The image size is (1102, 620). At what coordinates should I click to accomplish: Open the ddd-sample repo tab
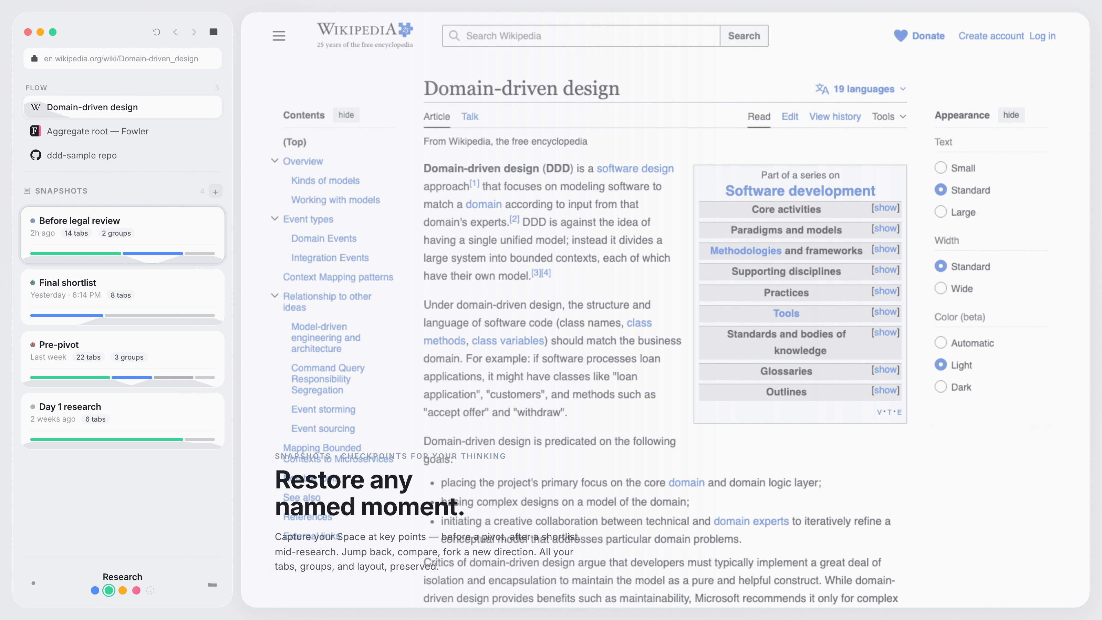tap(123, 155)
